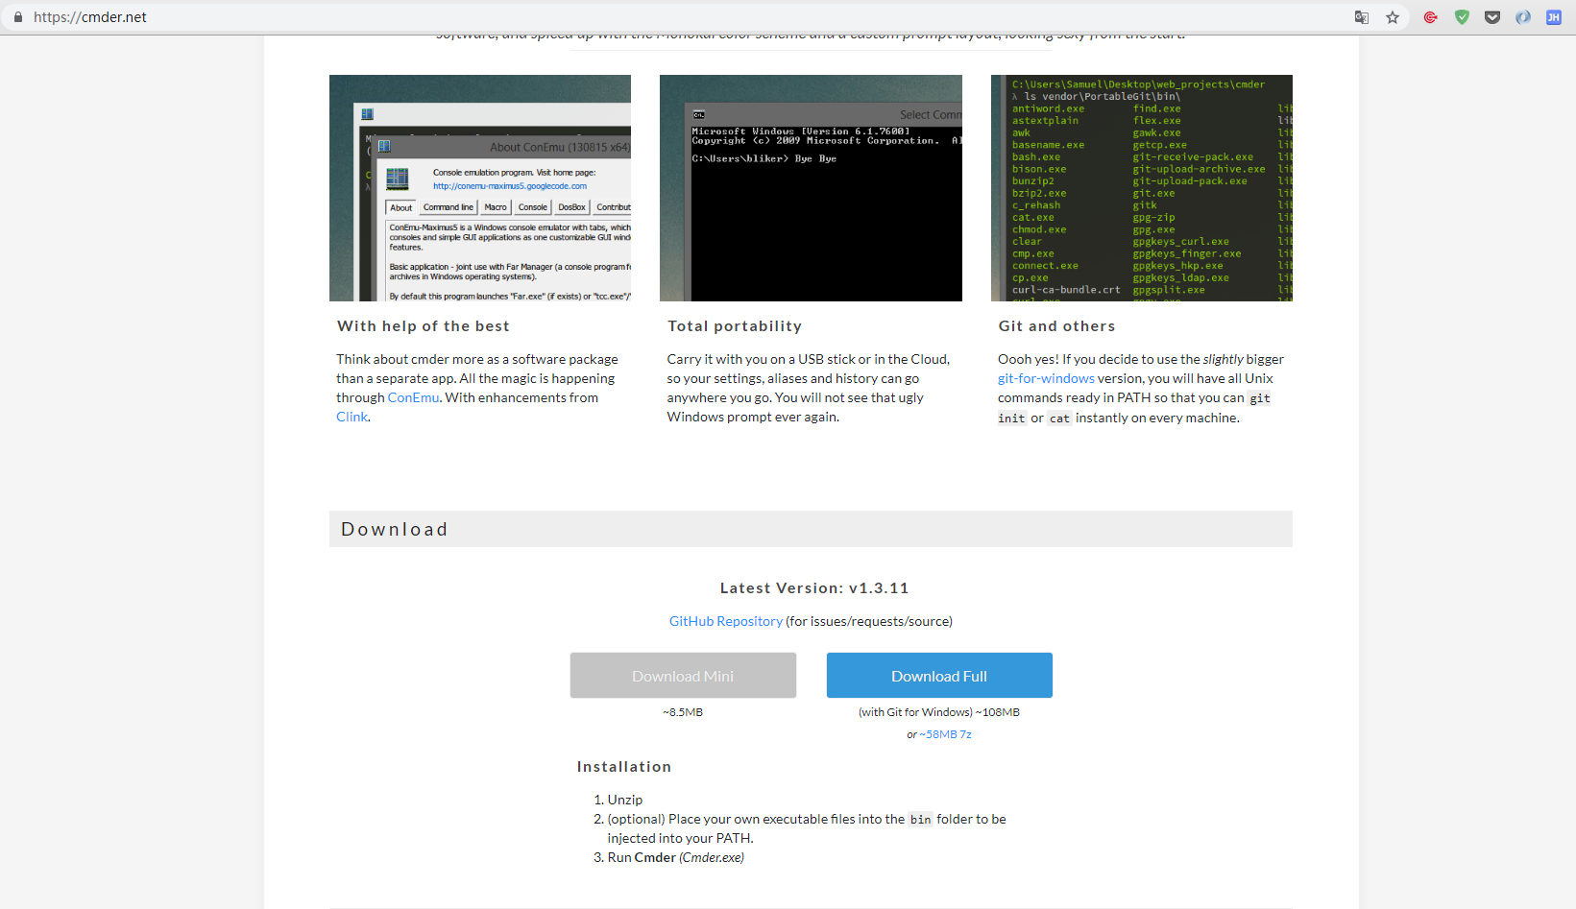1576x909 pixels.
Task: Open the JH extension icon
Action: tap(1554, 17)
